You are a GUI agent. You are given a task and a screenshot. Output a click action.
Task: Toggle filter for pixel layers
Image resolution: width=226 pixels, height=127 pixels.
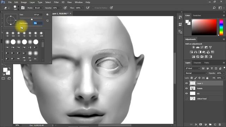(203, 68)
